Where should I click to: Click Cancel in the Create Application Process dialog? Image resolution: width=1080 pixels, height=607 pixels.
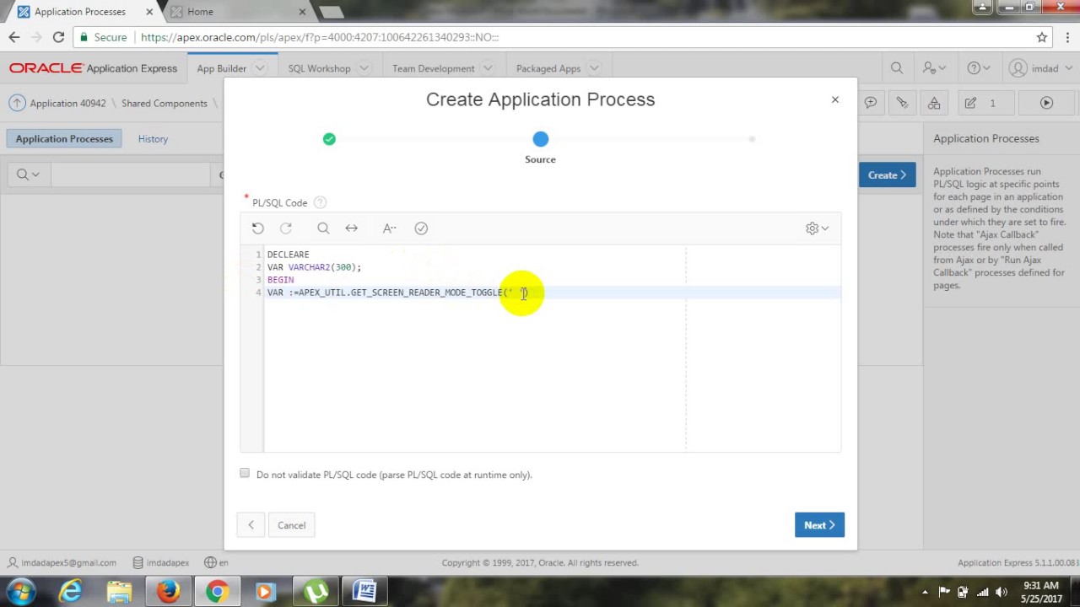tap(292, 525)
